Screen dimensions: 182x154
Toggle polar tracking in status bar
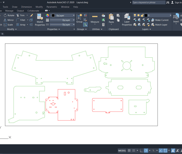pyautogui.click(x=146, y=151)
